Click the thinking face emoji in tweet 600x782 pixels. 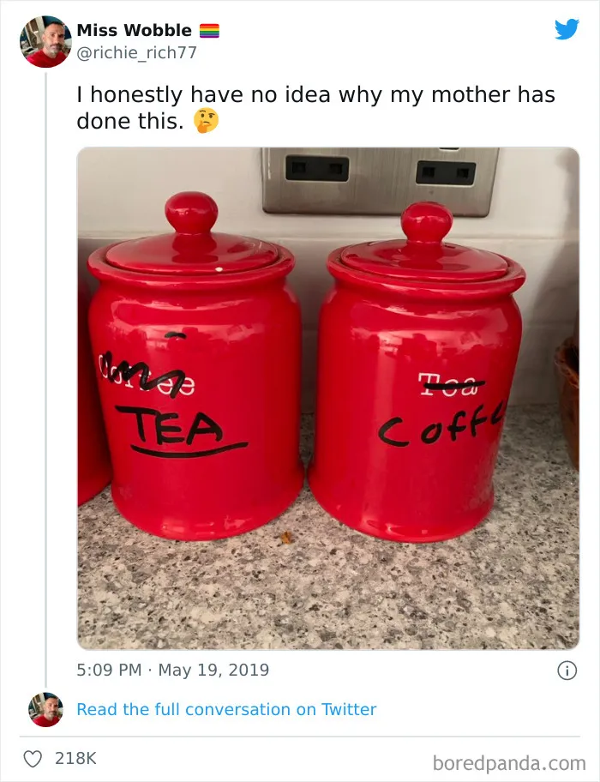[x=206, y=121]
